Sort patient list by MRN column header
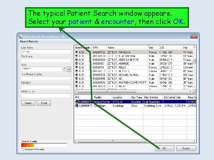Image resolution: width=214 pixels, height=160 pixels. tap(99, 48)
